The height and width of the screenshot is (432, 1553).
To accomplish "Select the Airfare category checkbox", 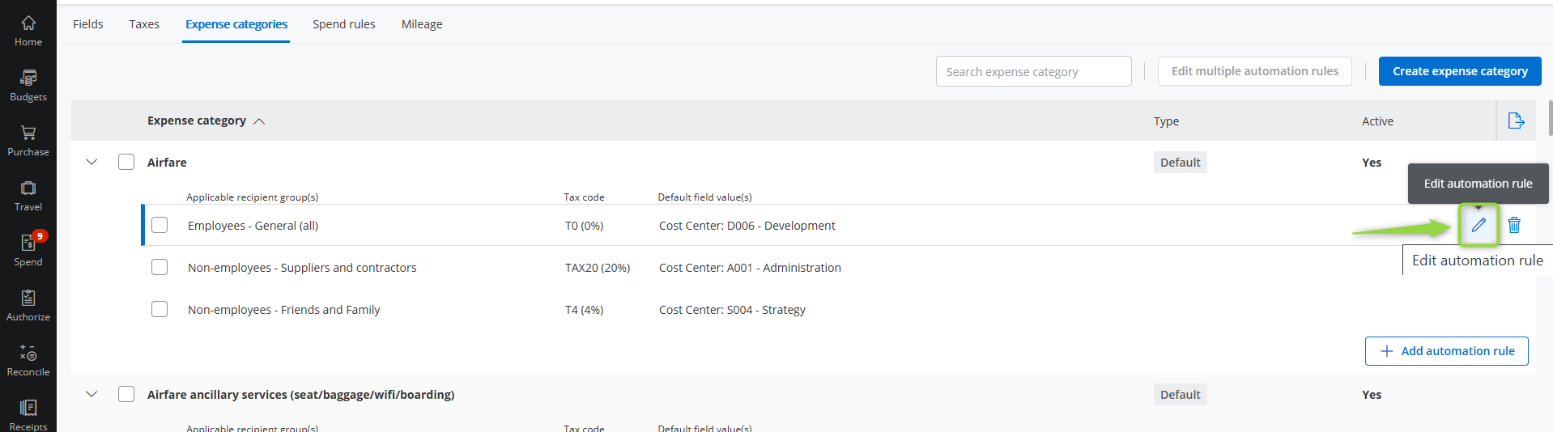I will point(126,162).
